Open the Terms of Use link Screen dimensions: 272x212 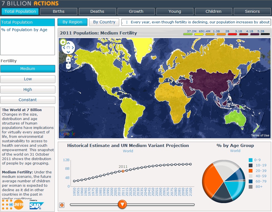click(x=260, y=136)
